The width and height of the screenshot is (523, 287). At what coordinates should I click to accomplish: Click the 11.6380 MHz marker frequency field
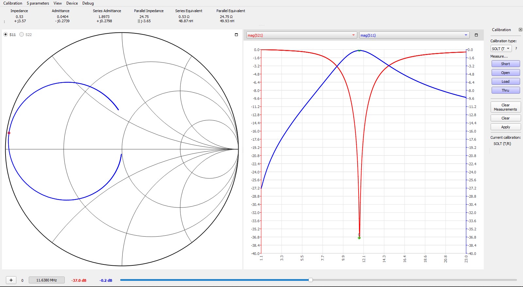point(47,280)
